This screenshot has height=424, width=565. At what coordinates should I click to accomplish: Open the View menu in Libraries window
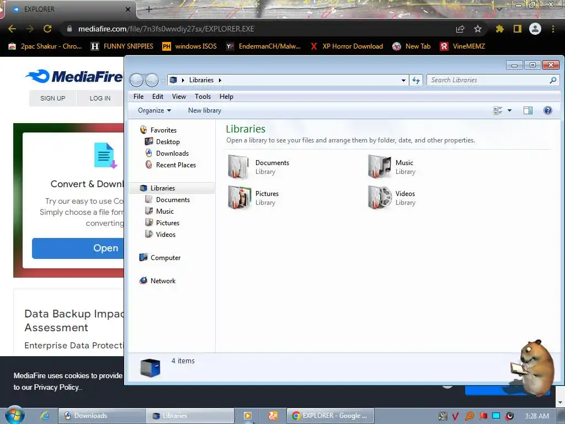(x=179, y=97)
